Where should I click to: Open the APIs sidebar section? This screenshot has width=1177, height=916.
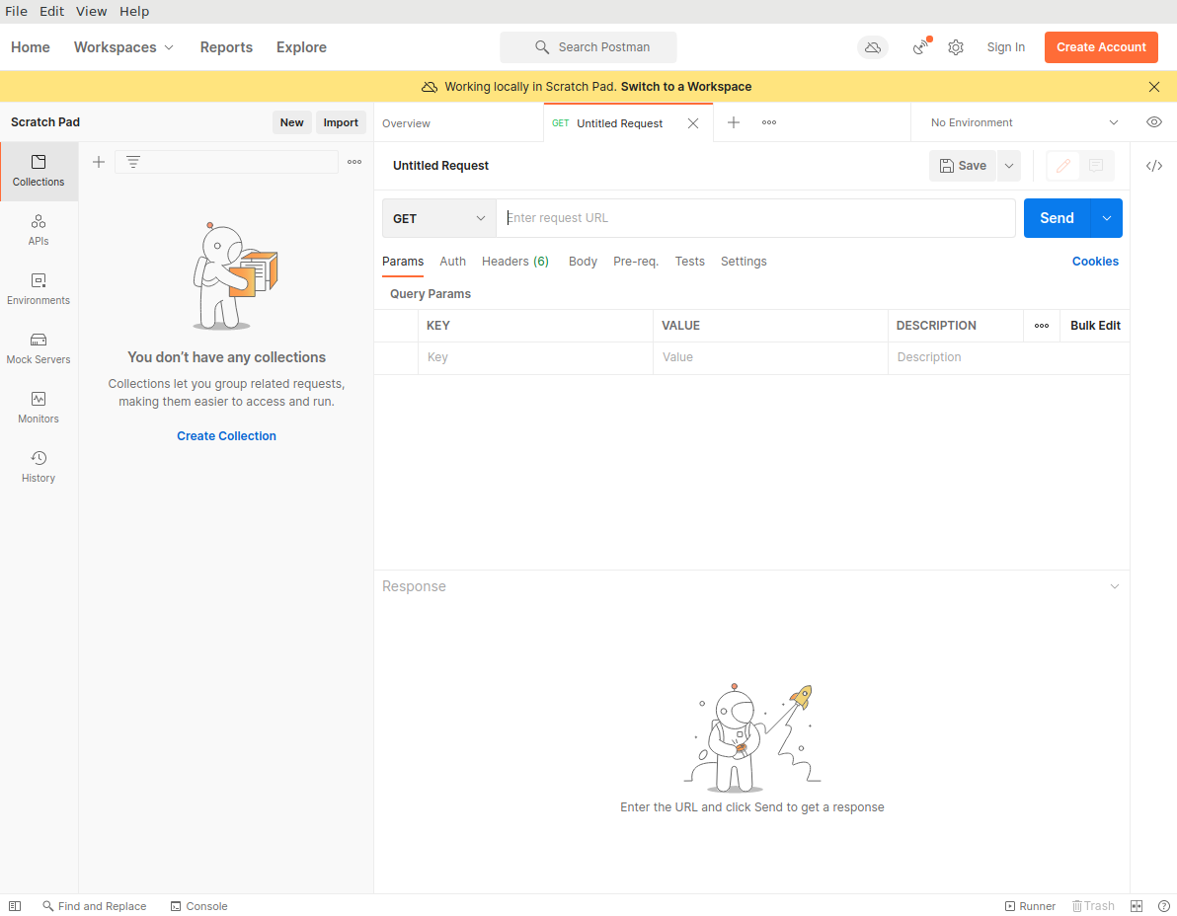39,230
